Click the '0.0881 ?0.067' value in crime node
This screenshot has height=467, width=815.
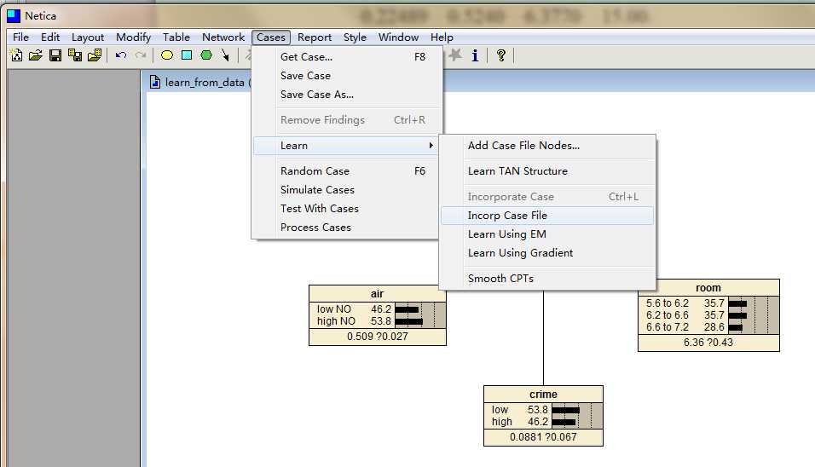click(x=543, y=437)
